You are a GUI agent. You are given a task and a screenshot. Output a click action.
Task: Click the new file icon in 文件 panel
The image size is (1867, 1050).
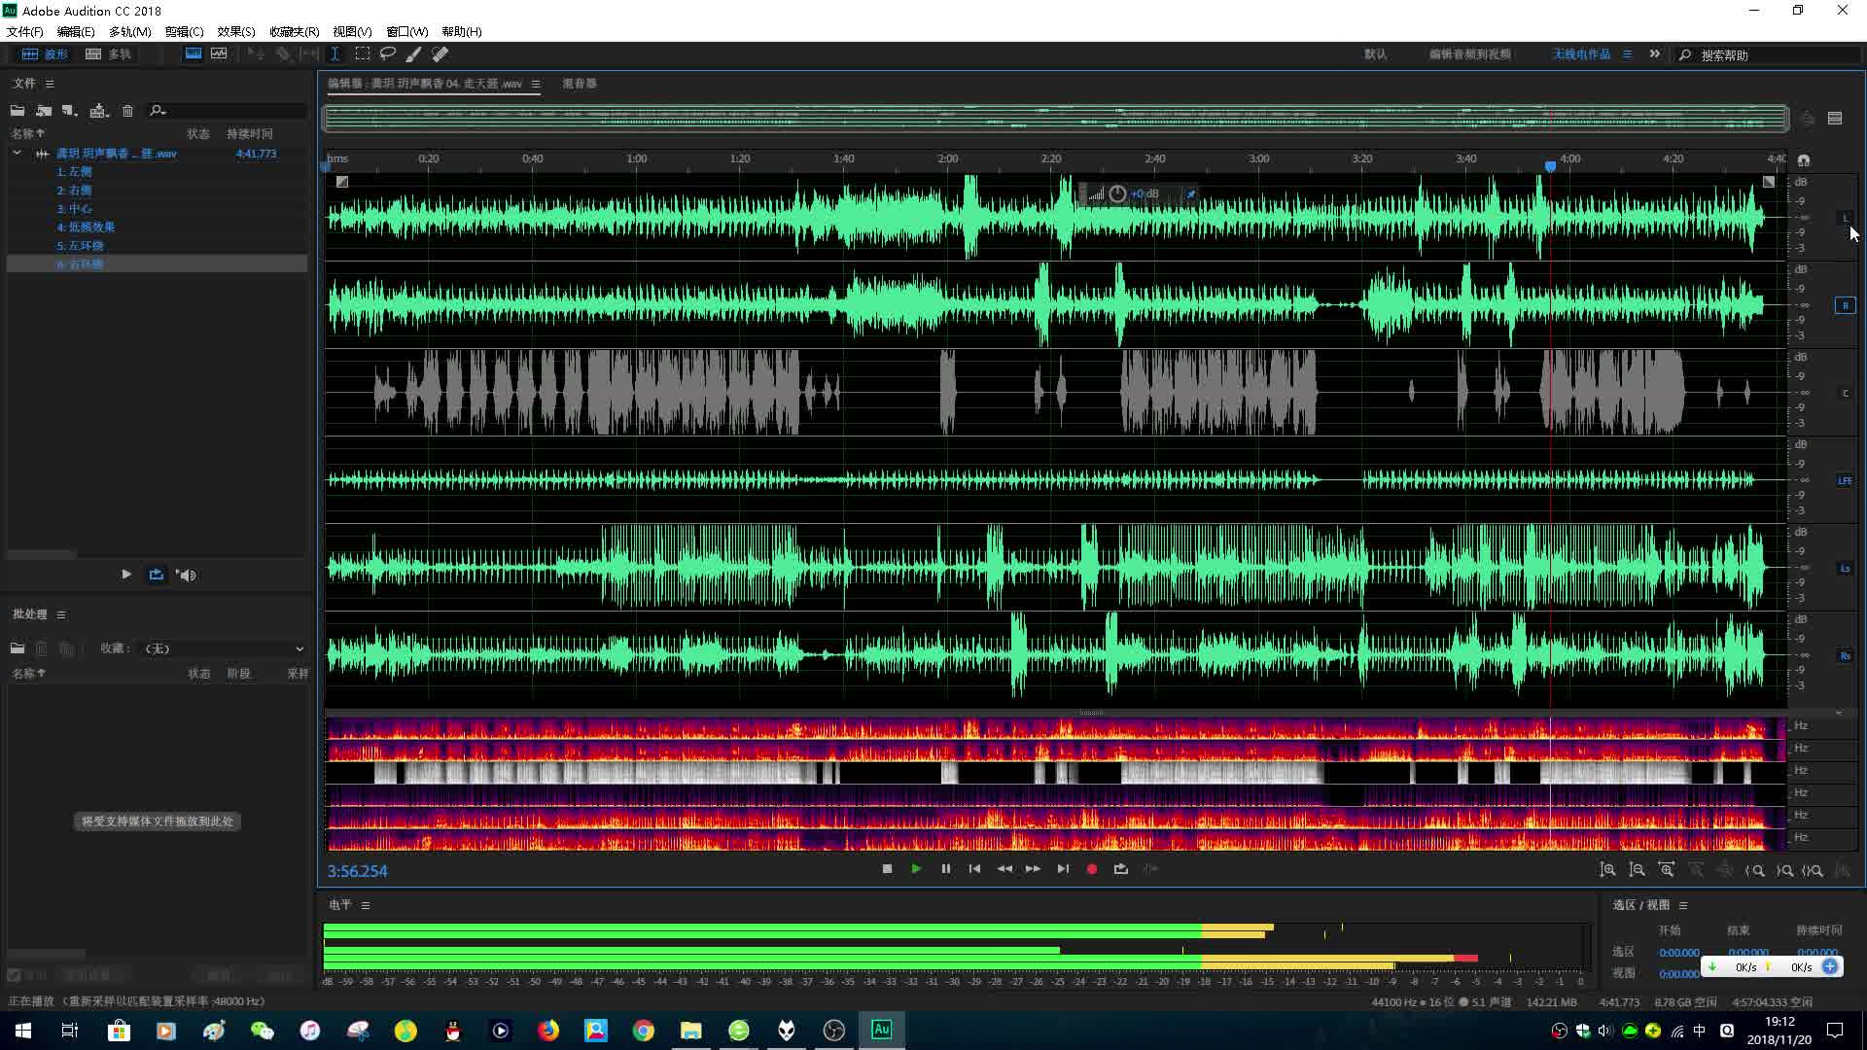pyautogui.click(x=69, y=111)
